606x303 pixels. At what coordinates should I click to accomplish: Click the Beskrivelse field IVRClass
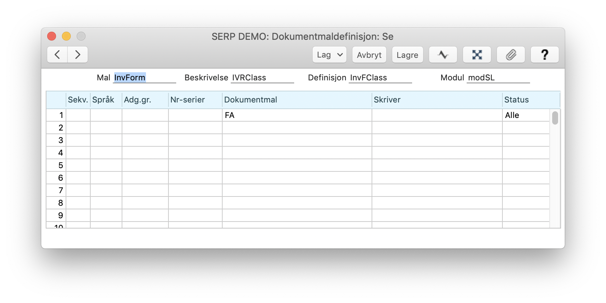click(x=262, y=77)
